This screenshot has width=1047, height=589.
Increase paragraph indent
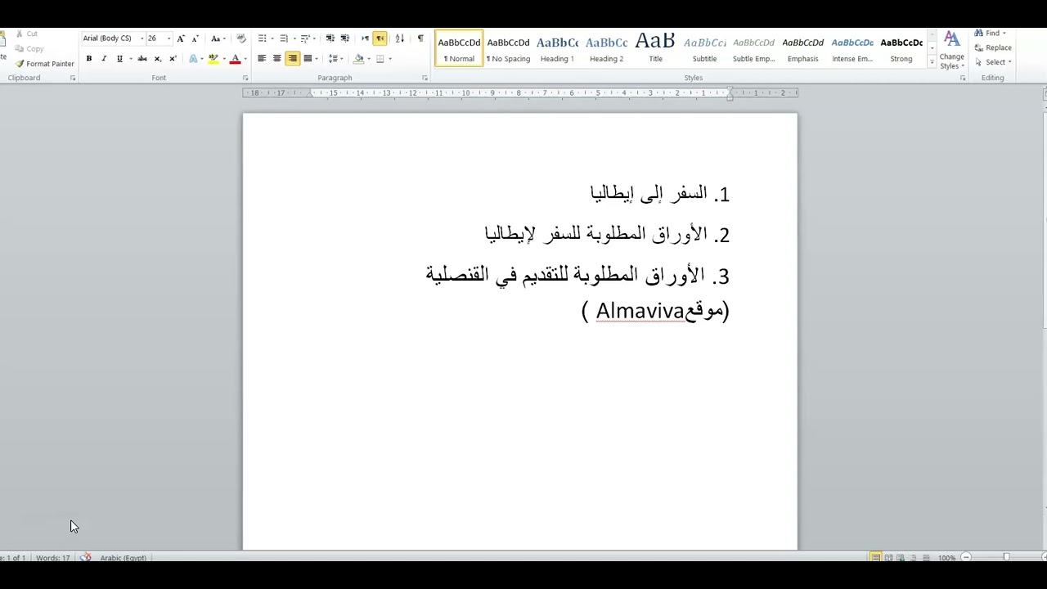344,38
